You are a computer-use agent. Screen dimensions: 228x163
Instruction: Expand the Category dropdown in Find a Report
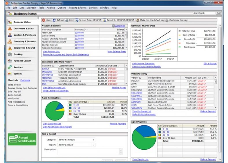click(93, 140)
